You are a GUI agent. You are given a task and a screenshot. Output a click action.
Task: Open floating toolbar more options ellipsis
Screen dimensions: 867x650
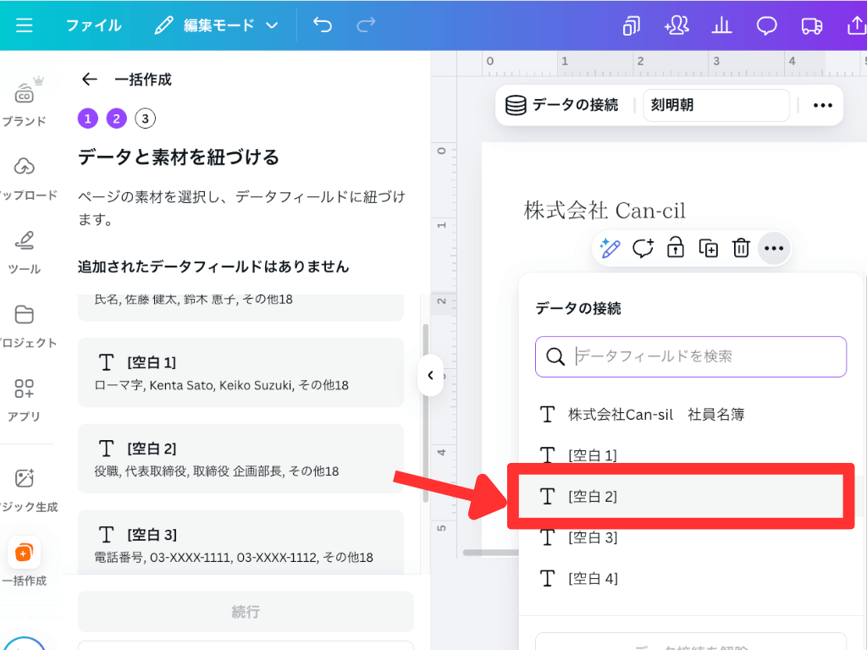click(x=774, y=248)
